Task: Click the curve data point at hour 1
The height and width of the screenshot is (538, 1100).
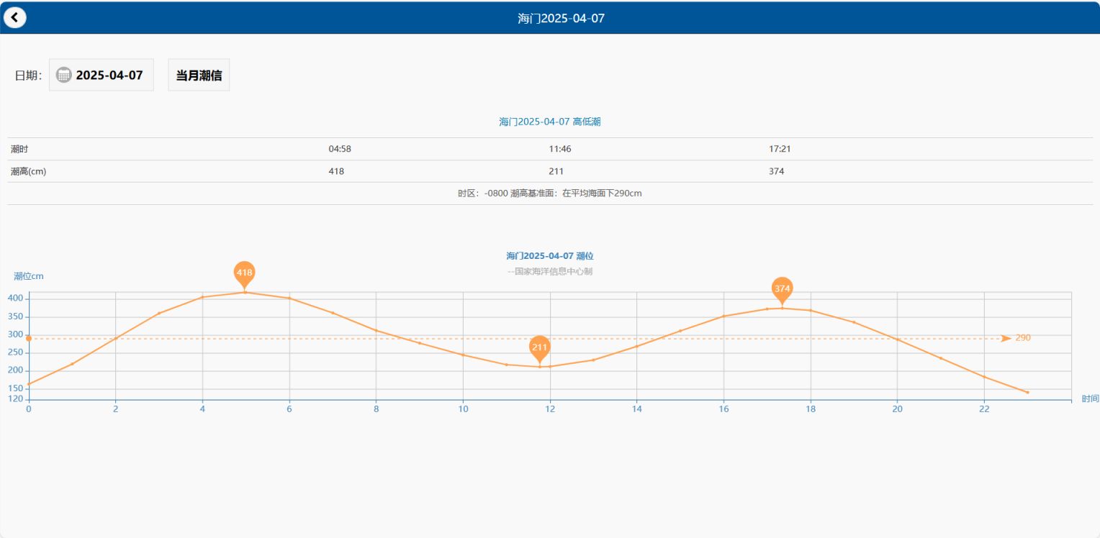Action: (x=72, y=364)
